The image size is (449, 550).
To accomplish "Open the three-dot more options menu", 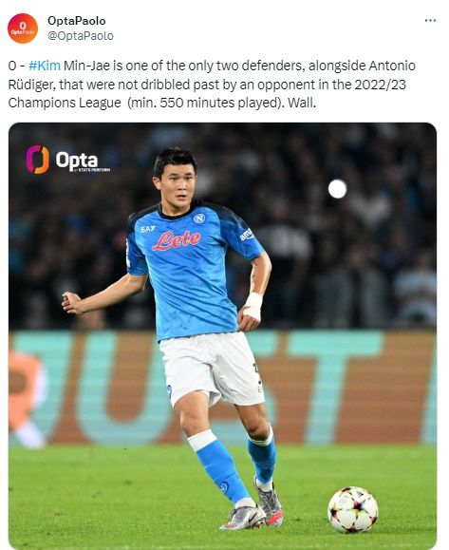I will coord(430,21).
